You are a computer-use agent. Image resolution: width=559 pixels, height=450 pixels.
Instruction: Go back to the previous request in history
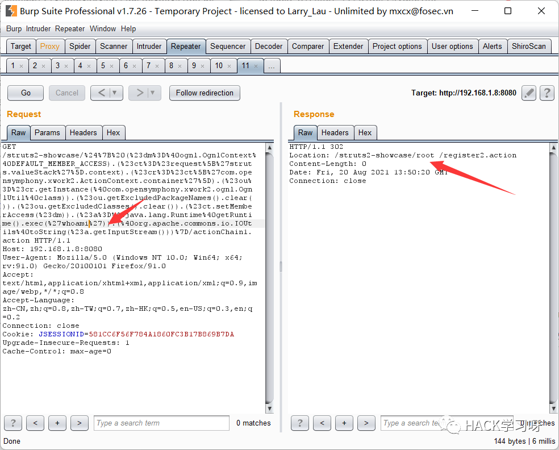click(101, 93)
